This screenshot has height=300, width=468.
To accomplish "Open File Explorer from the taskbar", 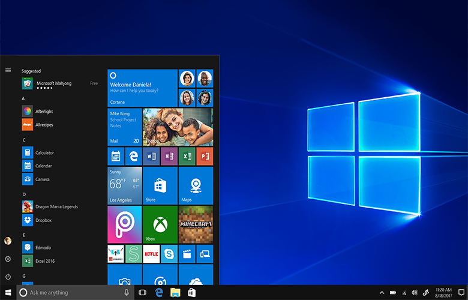I will [175, 293].
